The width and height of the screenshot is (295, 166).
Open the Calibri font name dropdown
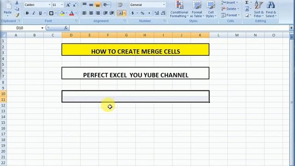49,5
